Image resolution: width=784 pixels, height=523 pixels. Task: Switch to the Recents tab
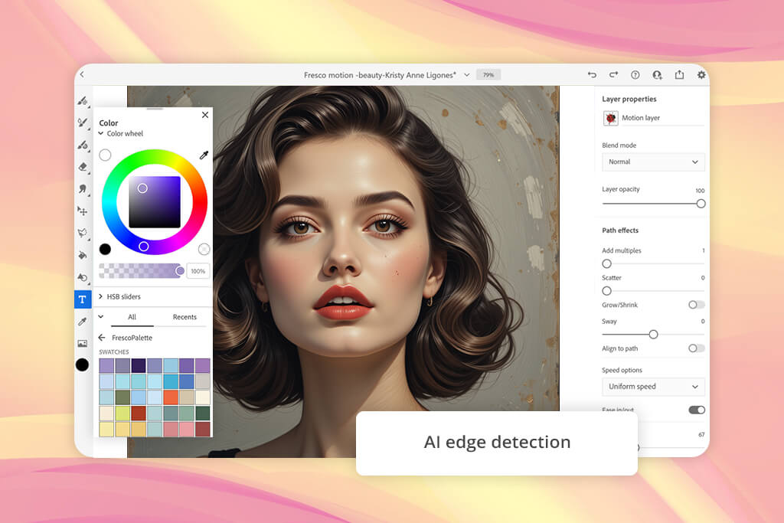pyautogui.click(x=185, y=317)
